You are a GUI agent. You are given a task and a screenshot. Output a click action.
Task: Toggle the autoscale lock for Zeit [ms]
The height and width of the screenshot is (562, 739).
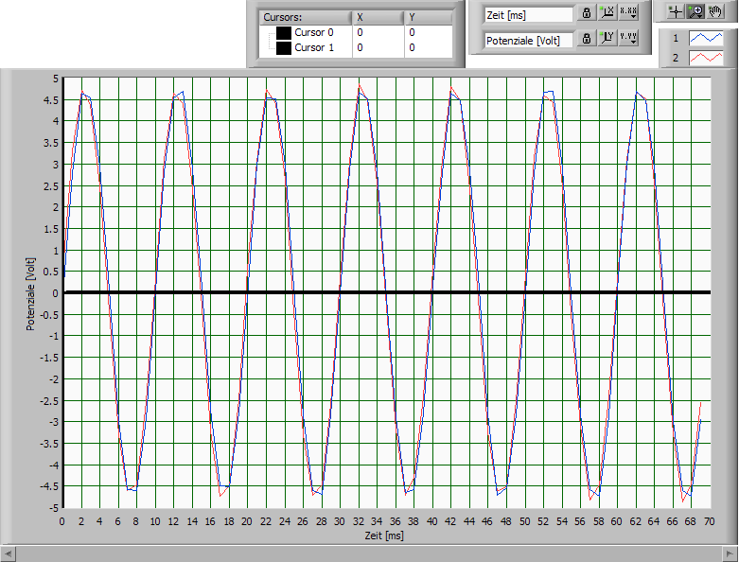587,12
